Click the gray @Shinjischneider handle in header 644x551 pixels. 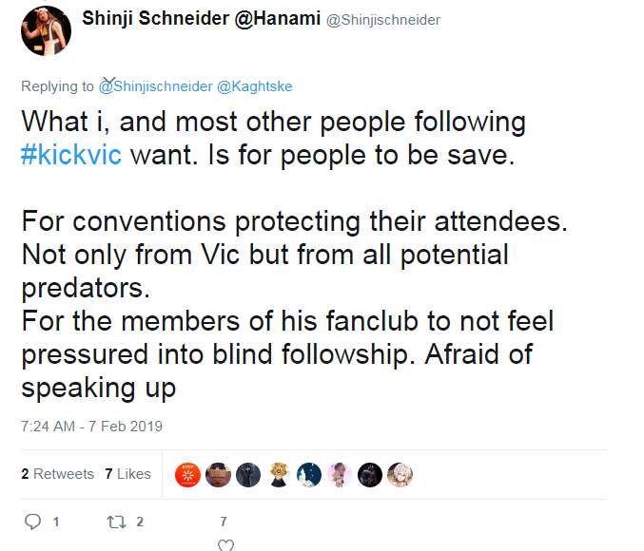[383, 20]
